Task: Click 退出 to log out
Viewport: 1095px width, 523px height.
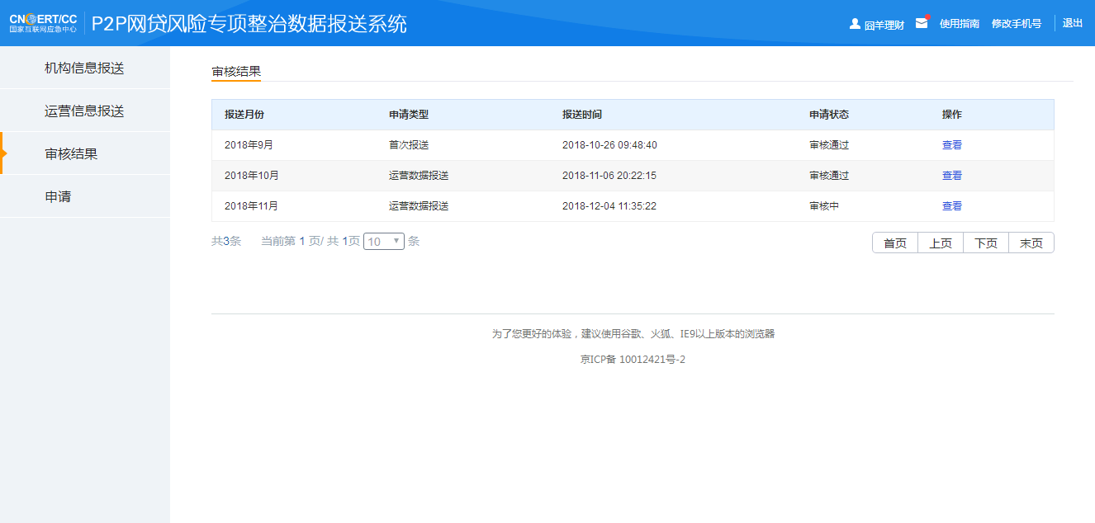Action: (x=1073, y=23)
